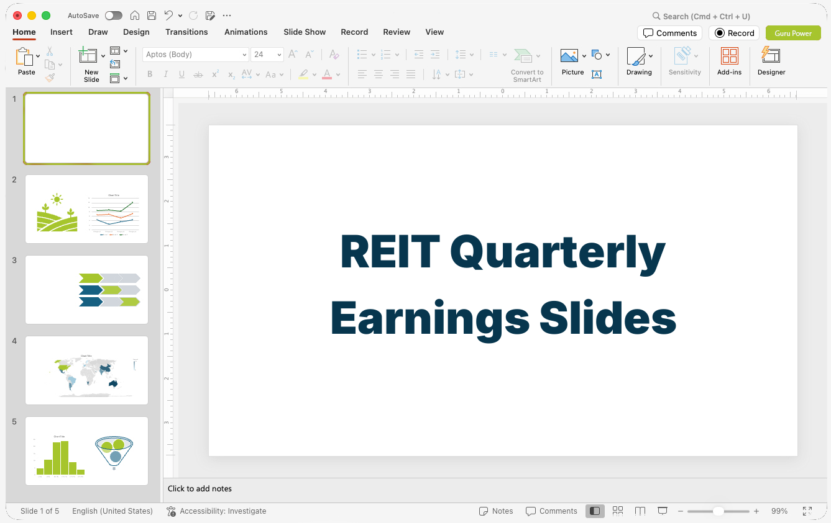Switch to Slide Sorter view

pyautogui.click(x=618, y=511)
